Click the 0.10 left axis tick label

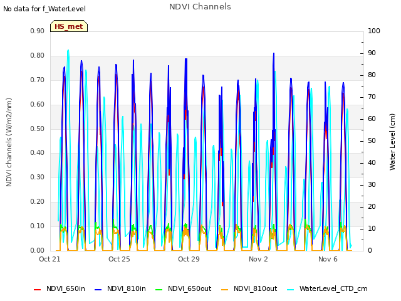point(38,226)
